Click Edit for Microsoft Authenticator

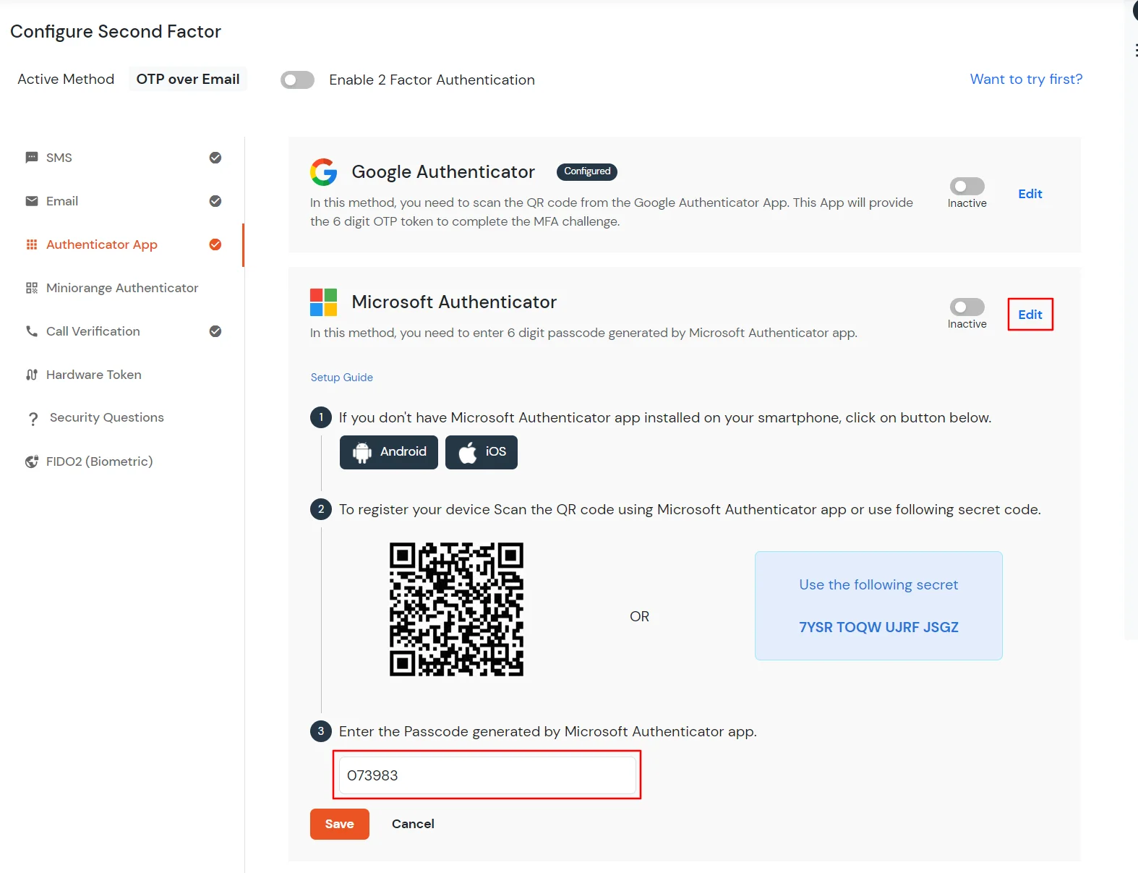[x=1030, y=315]
